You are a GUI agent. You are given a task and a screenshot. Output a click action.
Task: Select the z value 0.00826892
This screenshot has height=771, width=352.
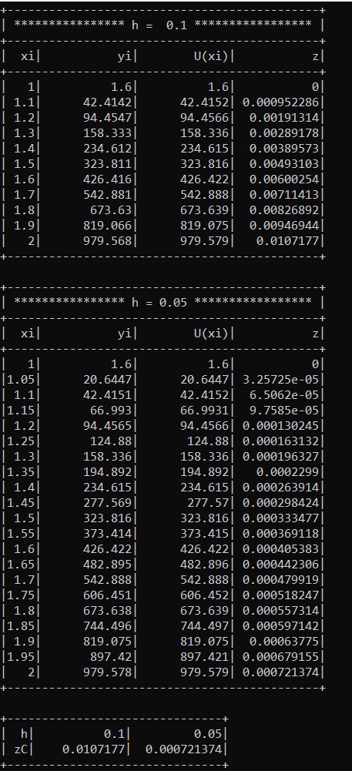point(284,210)
